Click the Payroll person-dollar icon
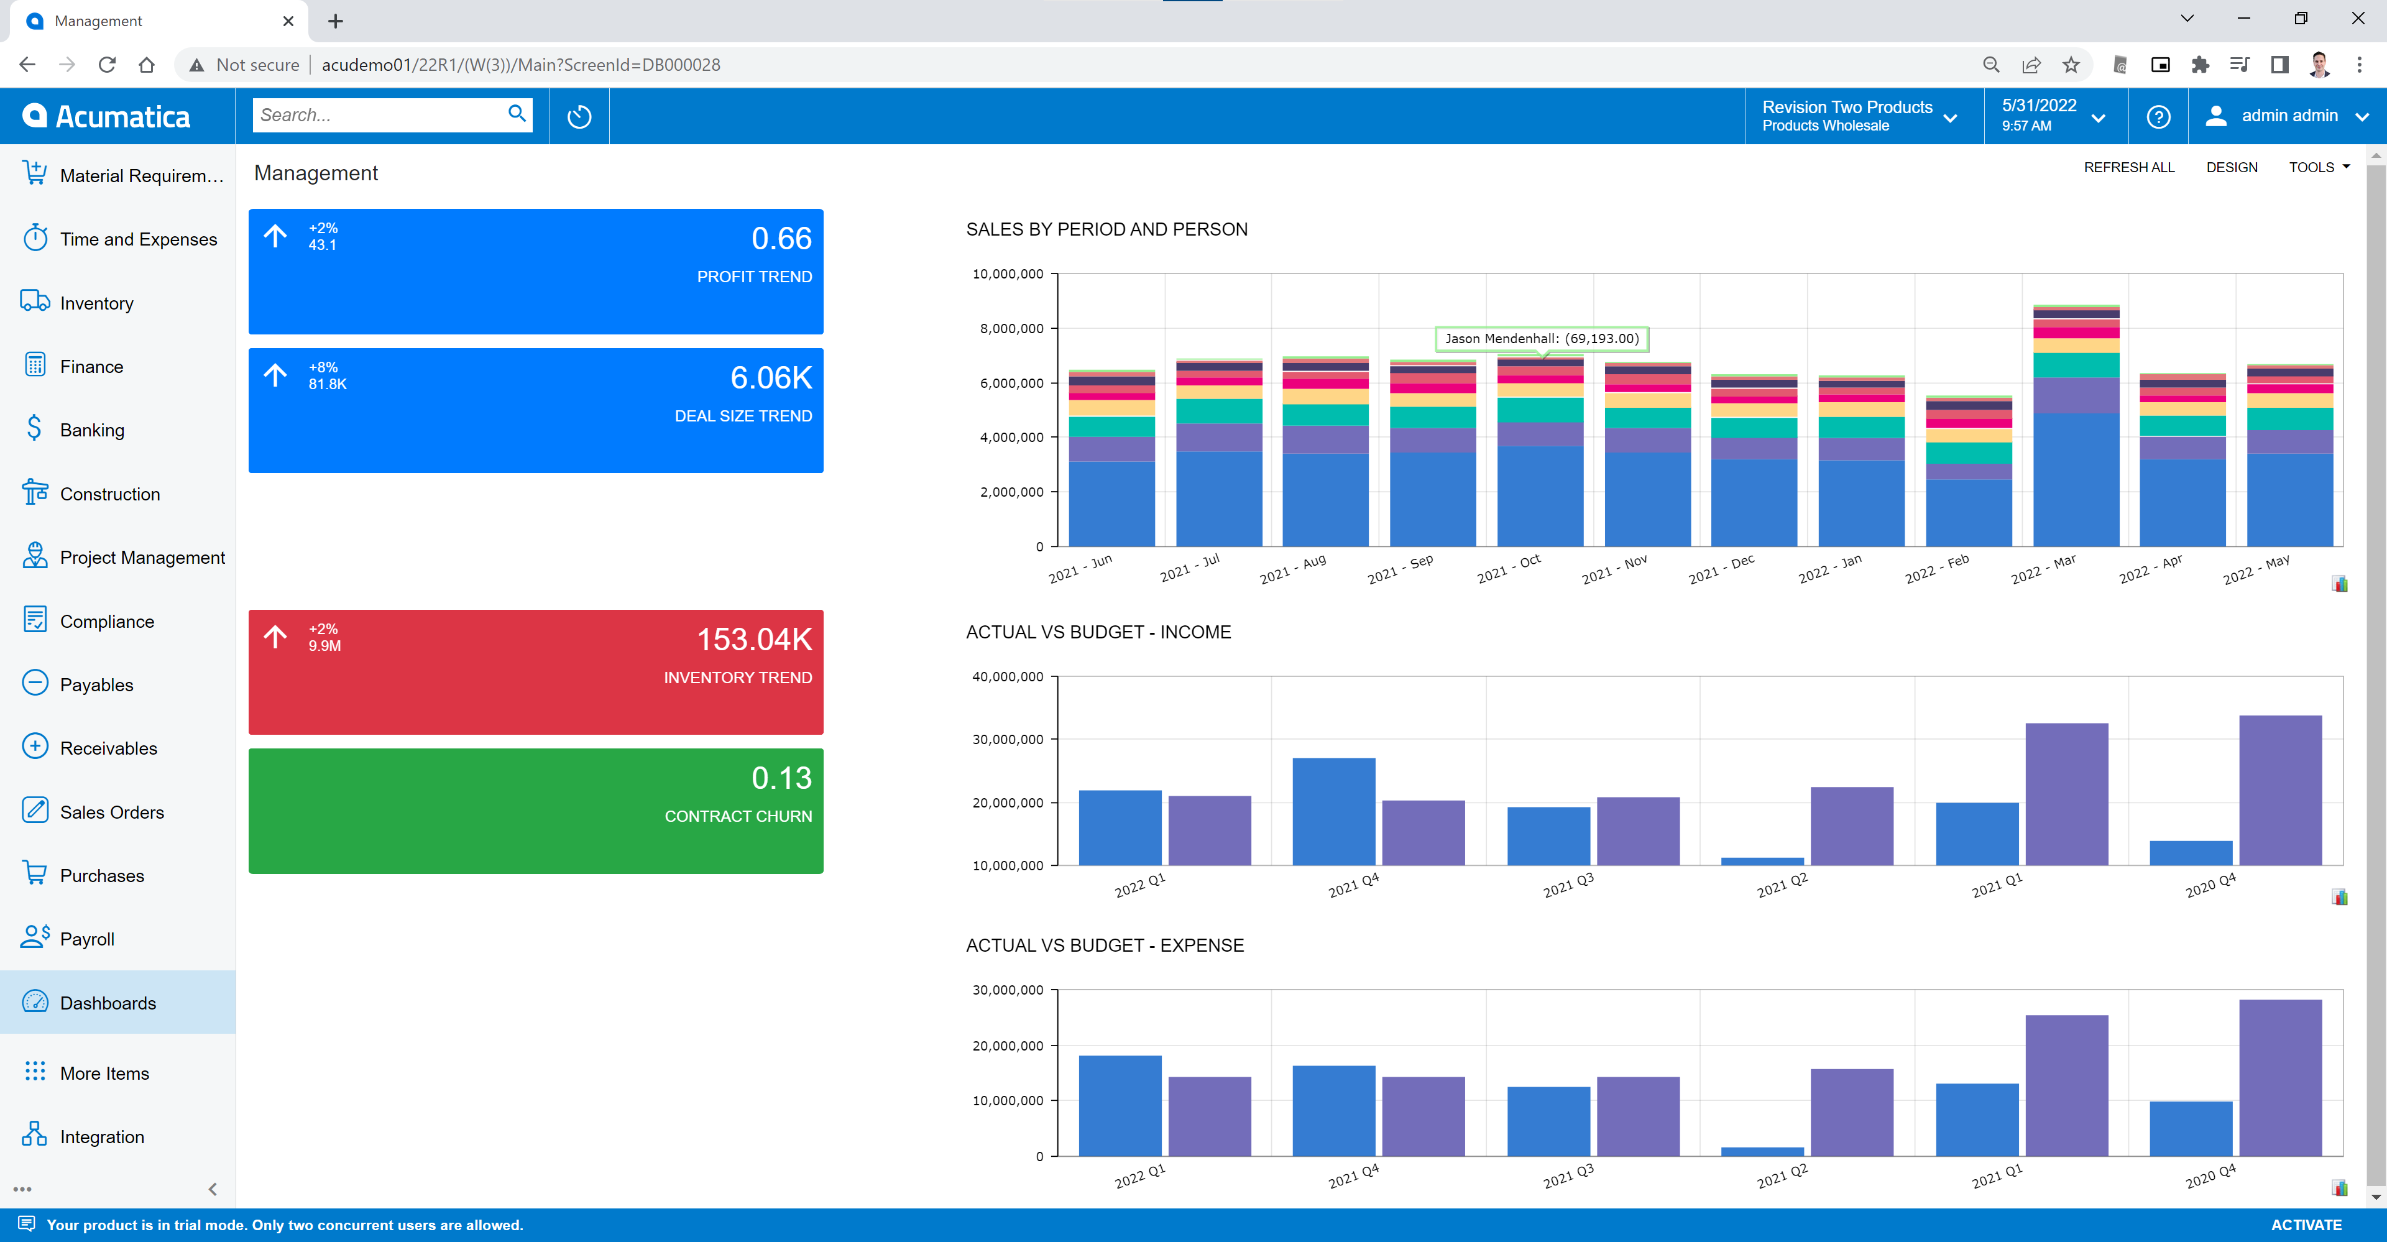Screen dimensions: 2387x1242 [34, 937]
